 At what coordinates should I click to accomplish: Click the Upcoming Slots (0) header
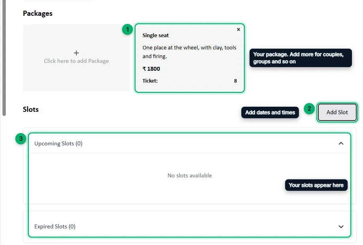[x=58, y=143]
